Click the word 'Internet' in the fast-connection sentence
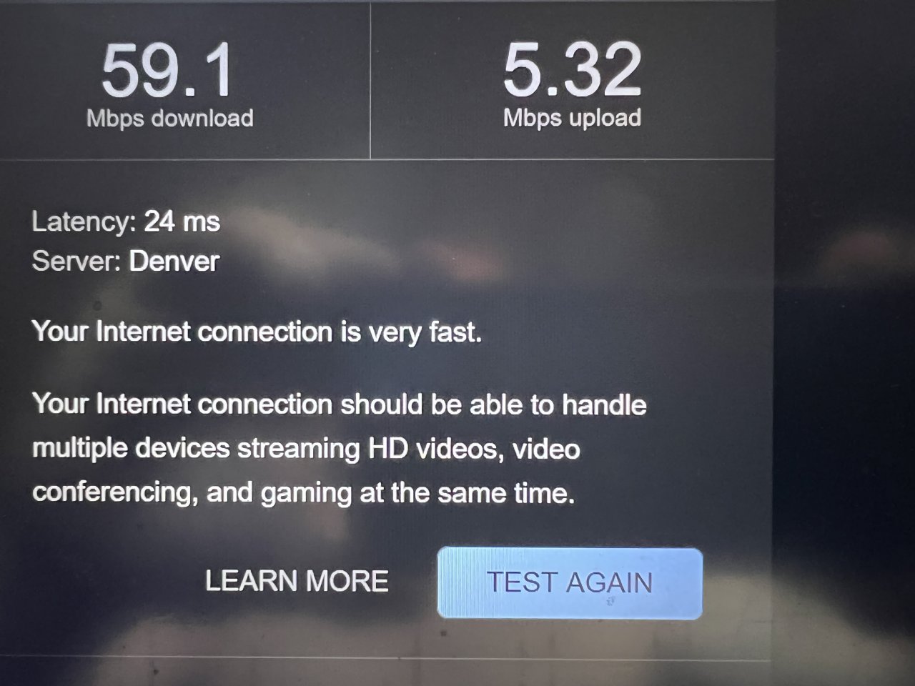Image resolution: width=915 pixels, height=686 pixels. pos(143,332)
